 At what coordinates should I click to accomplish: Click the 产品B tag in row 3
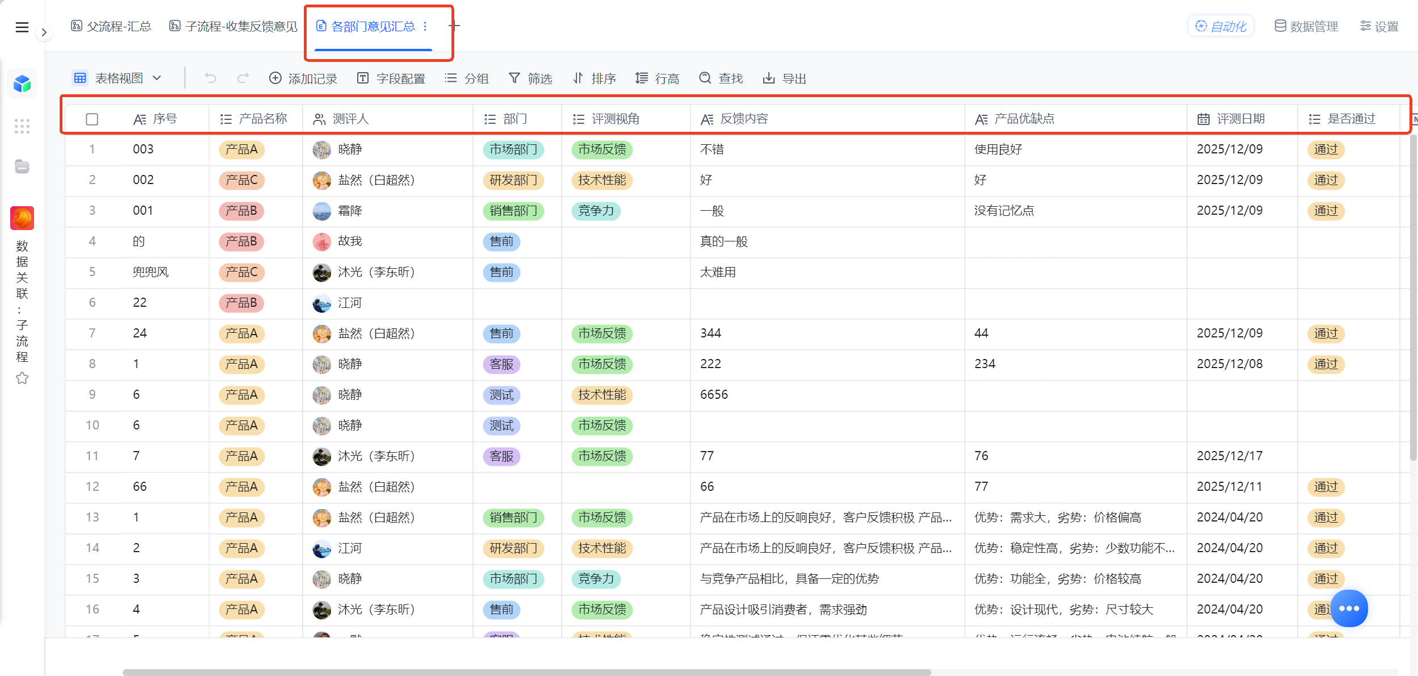[x=241, y=211]
